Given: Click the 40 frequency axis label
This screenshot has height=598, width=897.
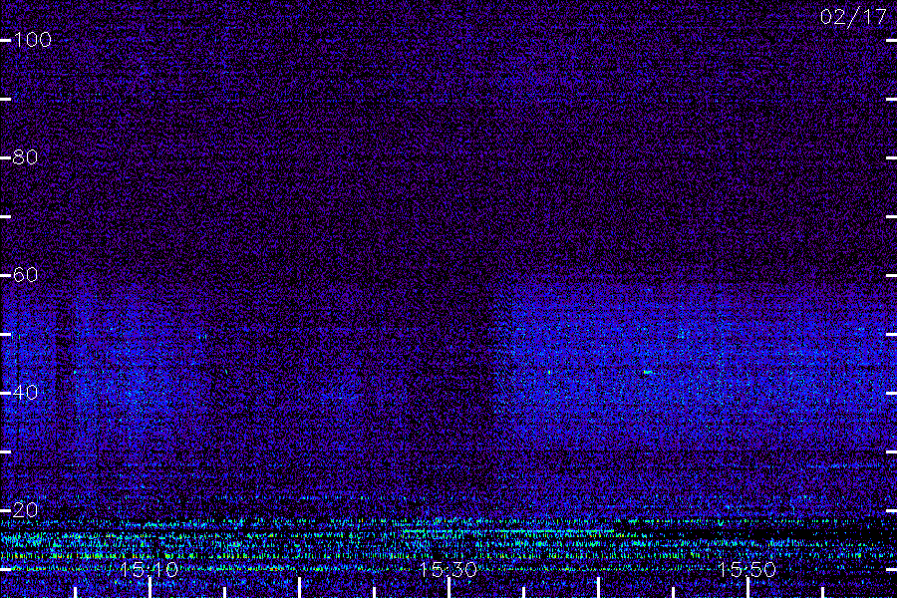Looking at the screenshot, I should pos(26,393).
